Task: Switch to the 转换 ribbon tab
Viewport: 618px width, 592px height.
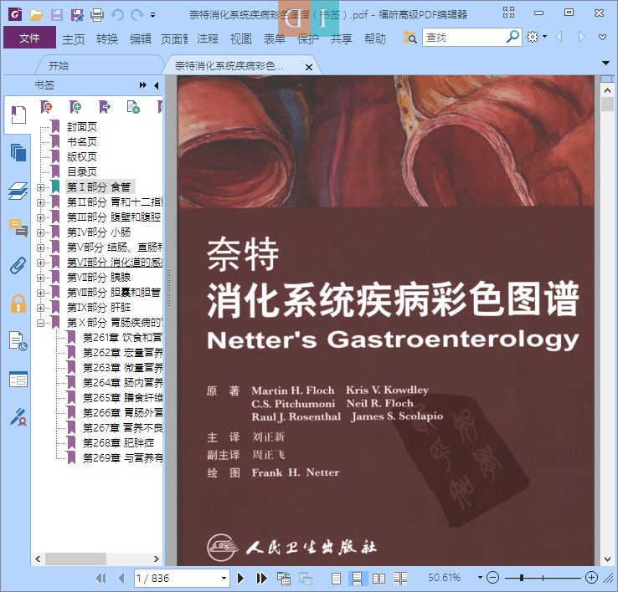Action: 107,39
